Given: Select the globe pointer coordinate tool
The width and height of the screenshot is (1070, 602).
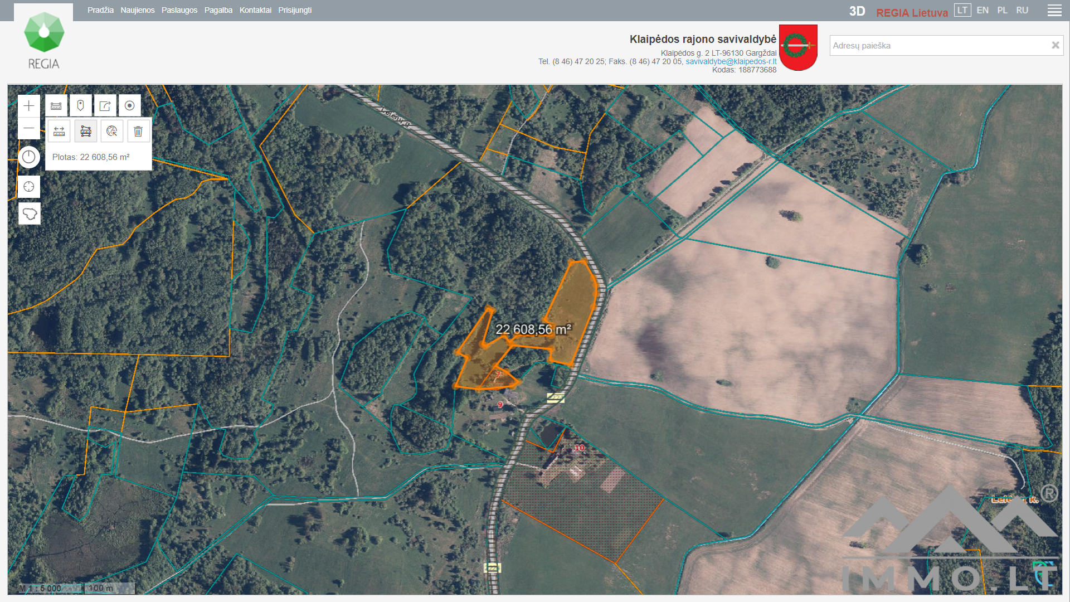Looking at the screenshot, I should click(x=112, y=132).
